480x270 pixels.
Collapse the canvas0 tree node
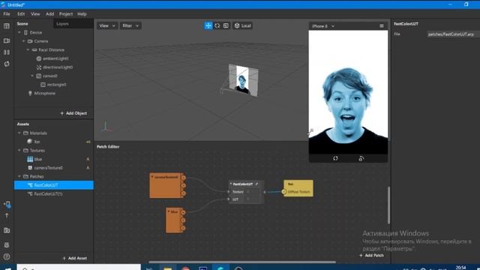32,76
